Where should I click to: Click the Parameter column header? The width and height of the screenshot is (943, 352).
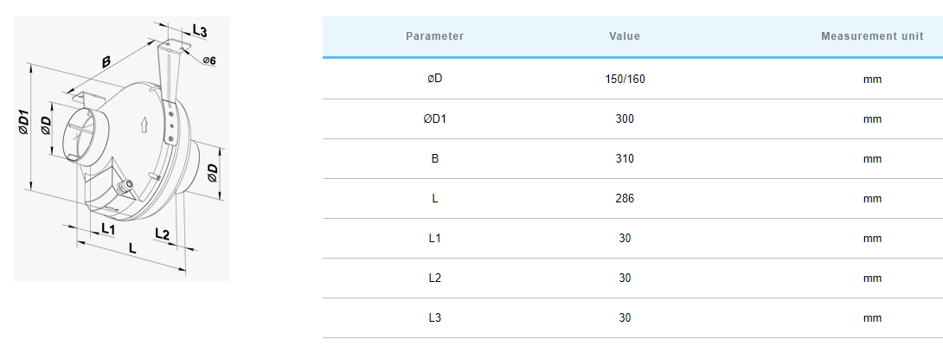pyautogui.click(x=435, y=36)
